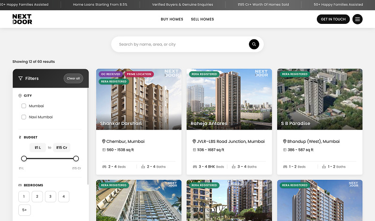This screenshot has height=221, width=375.
Task: Open S B Paradise property image
Action: point(320,99)
